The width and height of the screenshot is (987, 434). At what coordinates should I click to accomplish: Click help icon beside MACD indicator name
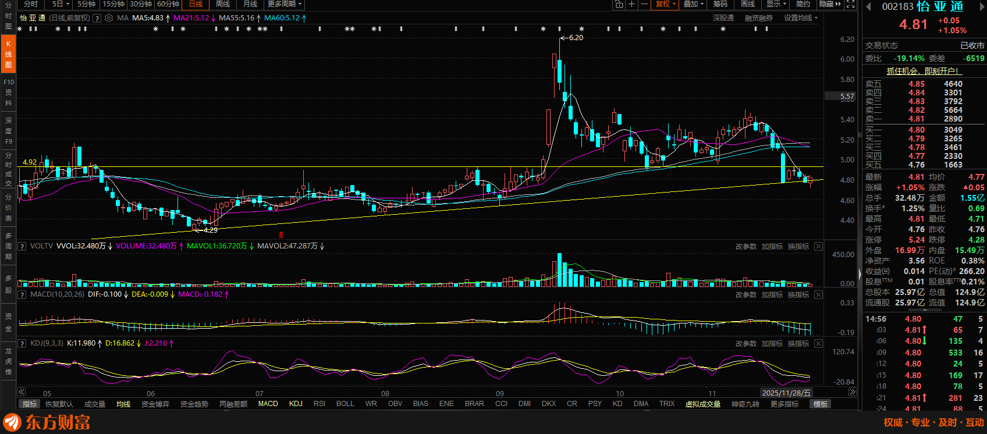[x=22, y=295]
